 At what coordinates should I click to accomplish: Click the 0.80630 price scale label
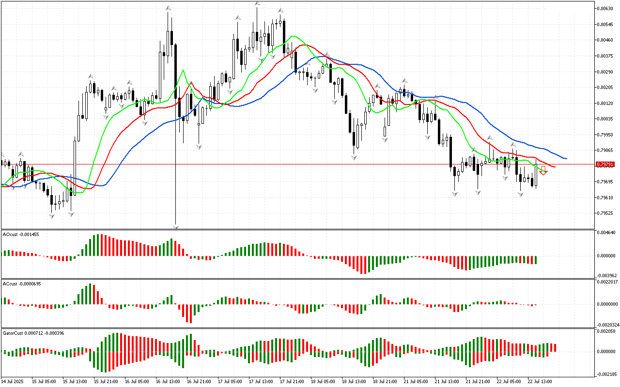pyautogui.click(x=604, y=9)
